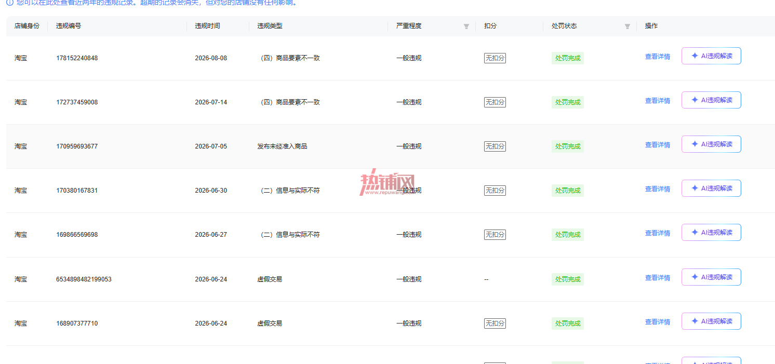Image resolution: width=775 pixels, height=364 pixels.
Task: View details of violation 168907377710
Action: [657, 322]
